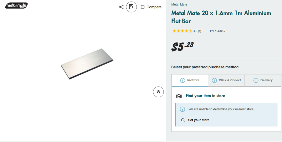282x142 pixels.
Task: Add product to a list icon
Action: click(131, 7)
